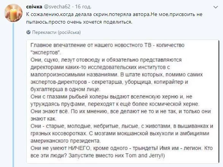Open the candle avatar profile picture
This screenshot has width=223, height=167.
pos(13,13)
